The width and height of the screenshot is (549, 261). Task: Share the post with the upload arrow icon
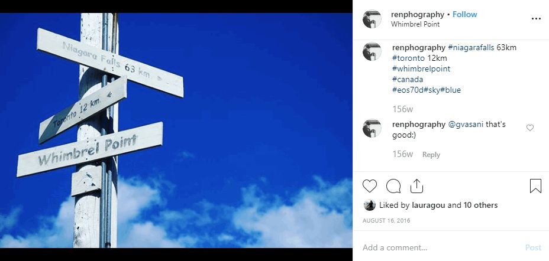416,186
